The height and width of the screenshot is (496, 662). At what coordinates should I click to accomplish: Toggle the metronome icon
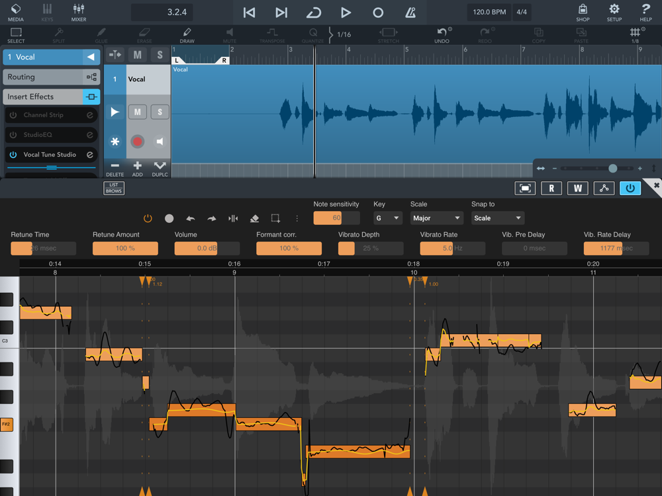(x=410, y=13)
